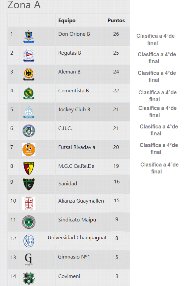The width and height of the screenshot is (185, 286).
Task: Click the Zona A heading
Action: pos(24,5)
